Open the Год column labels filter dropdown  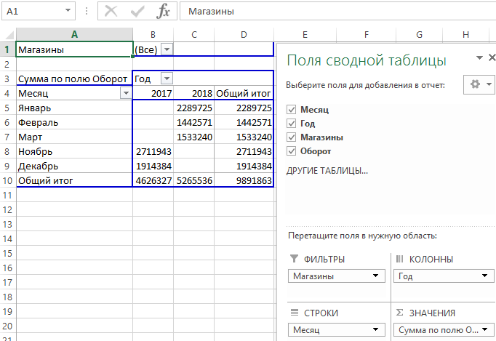(x=167, y=79)
